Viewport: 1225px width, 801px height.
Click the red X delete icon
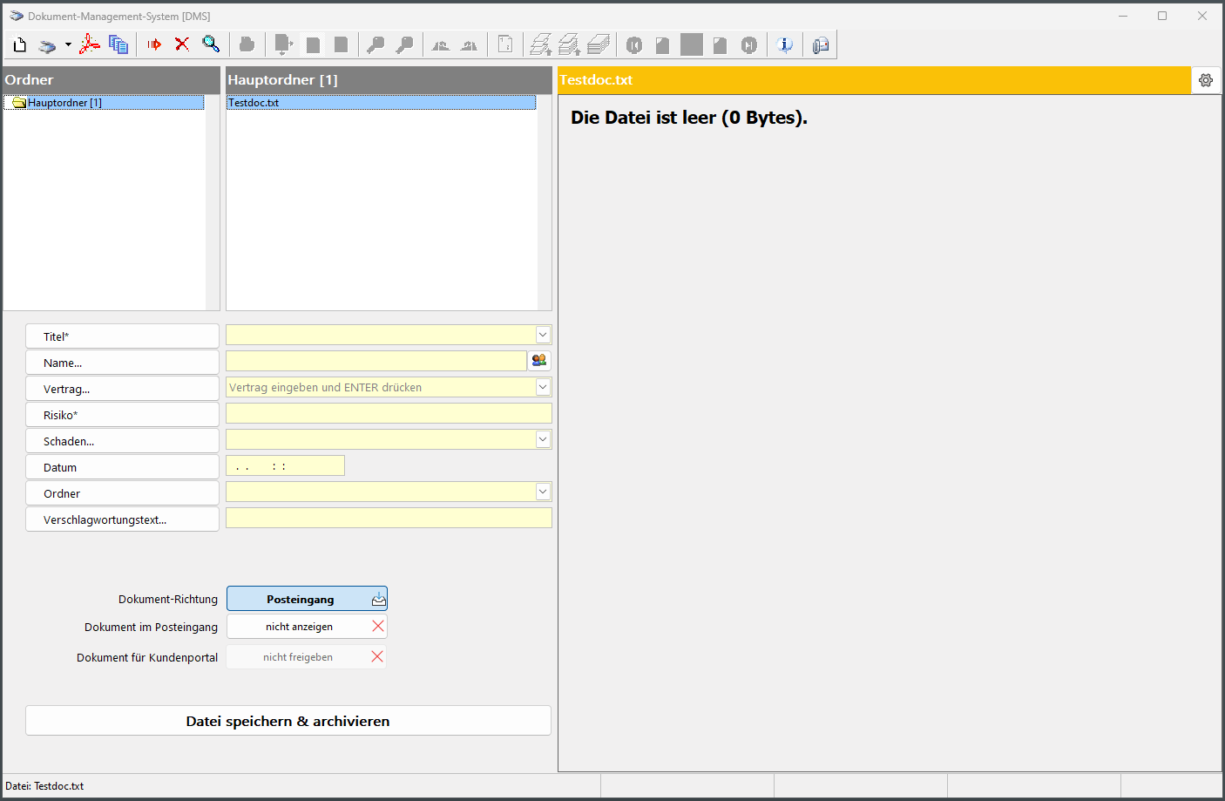click(x=182, y=45)
